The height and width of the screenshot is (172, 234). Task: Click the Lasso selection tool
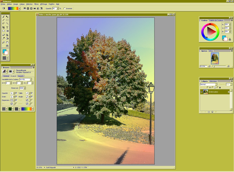click(x=4, y=24)
